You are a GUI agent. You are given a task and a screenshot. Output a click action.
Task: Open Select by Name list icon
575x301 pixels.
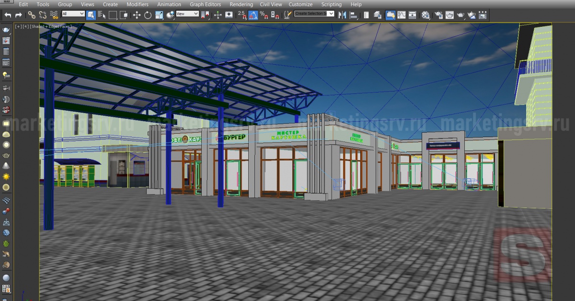pyautogui.click(x=102, y=15)
